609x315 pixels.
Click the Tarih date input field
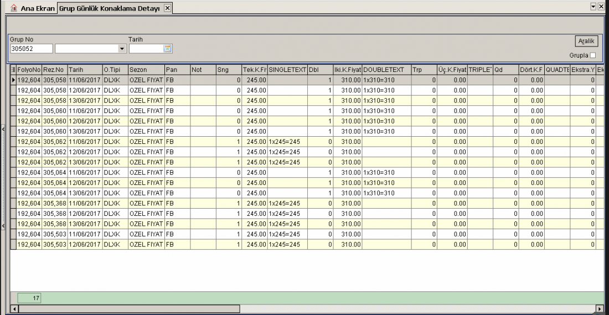[146, 49]
